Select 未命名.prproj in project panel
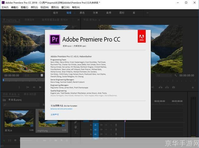The width and height of the screenshot is (199, 148). click(15, 100)
